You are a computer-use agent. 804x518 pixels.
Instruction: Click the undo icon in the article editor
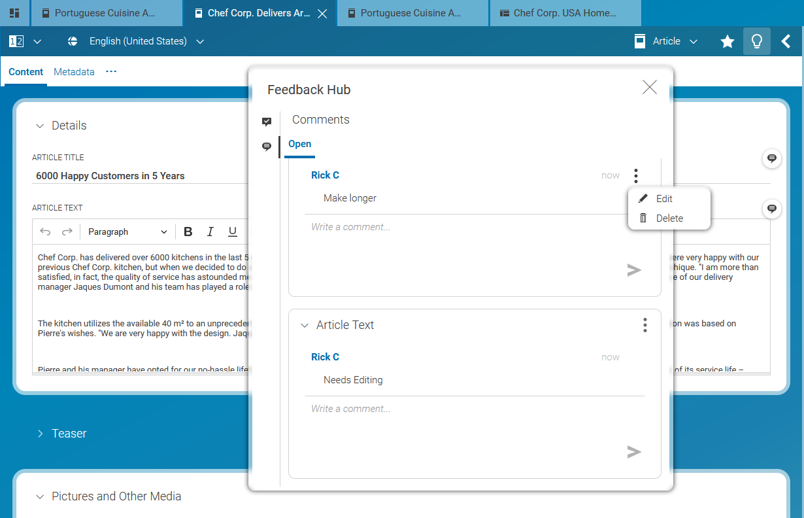(x=45, y=231)
